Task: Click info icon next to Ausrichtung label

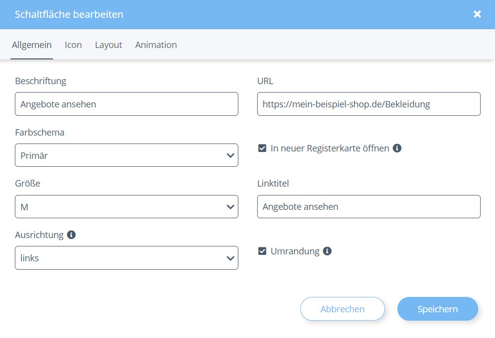Action: coord(71,235)
